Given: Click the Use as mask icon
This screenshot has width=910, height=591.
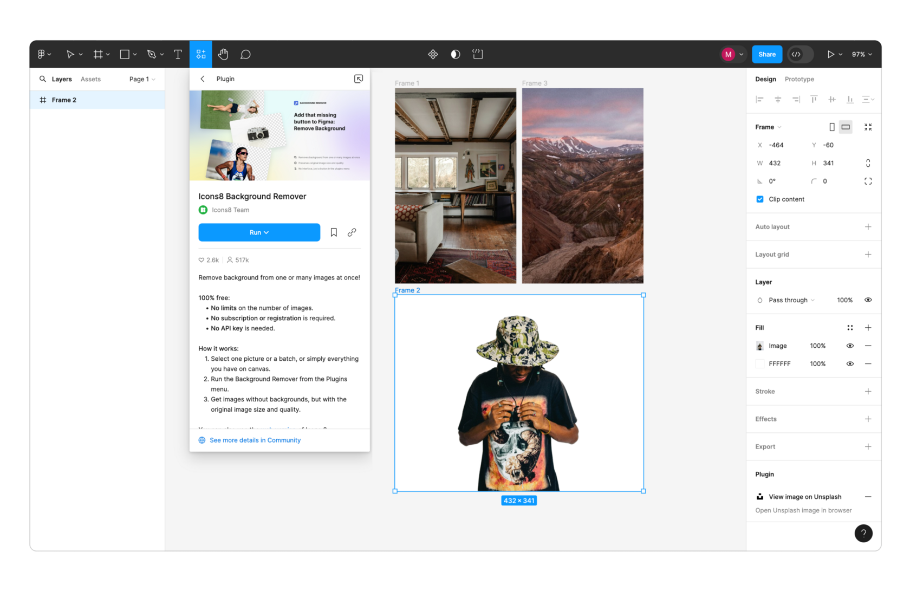Looking at the screenshot, I should (456, 54).
